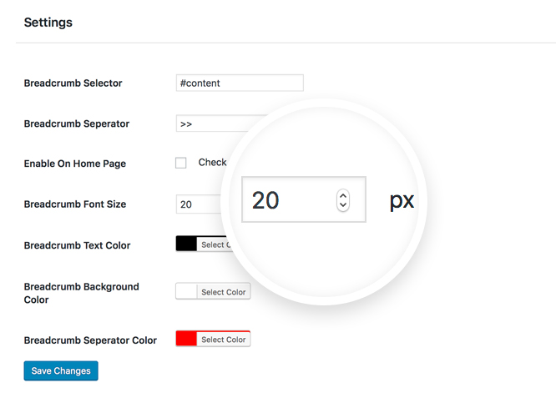Increase font size with the up stepper arrow
The image size is (556, 398).
click(x=343, y=195)
